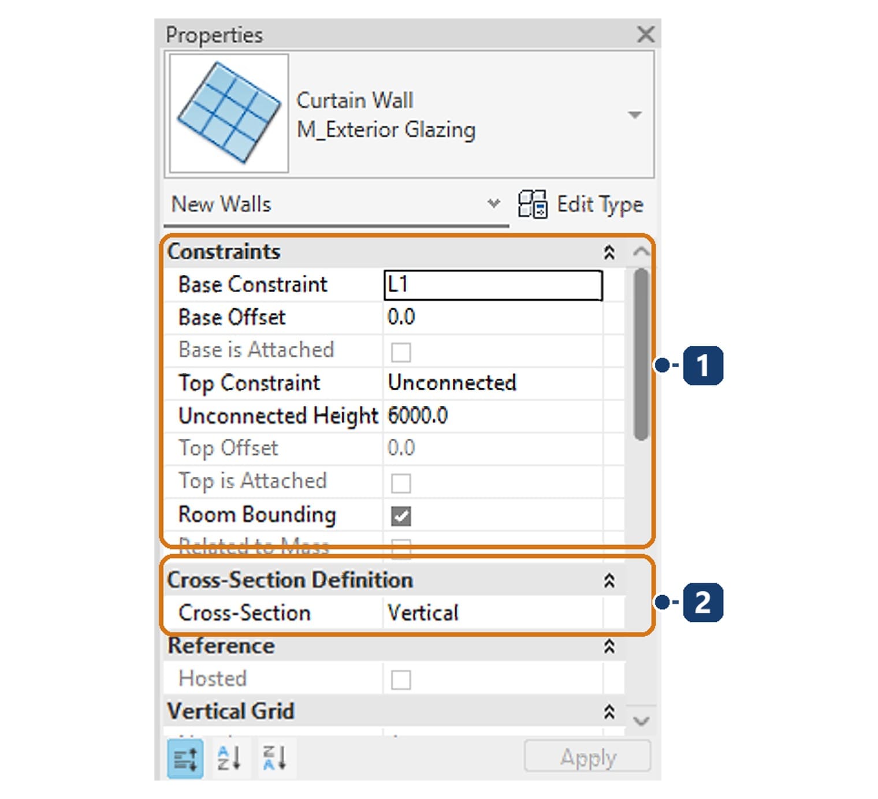
Task: Click the Unconnected Height 6000.0 value
Action: pos(418,416)
